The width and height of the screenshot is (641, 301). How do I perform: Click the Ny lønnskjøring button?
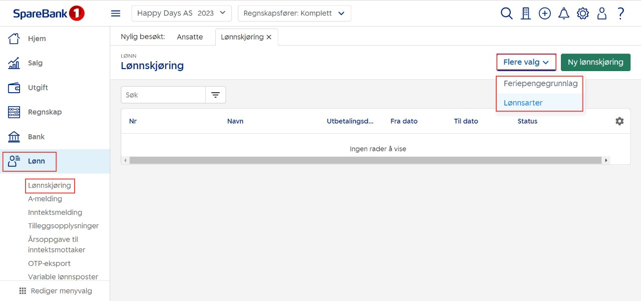point(595,63)
